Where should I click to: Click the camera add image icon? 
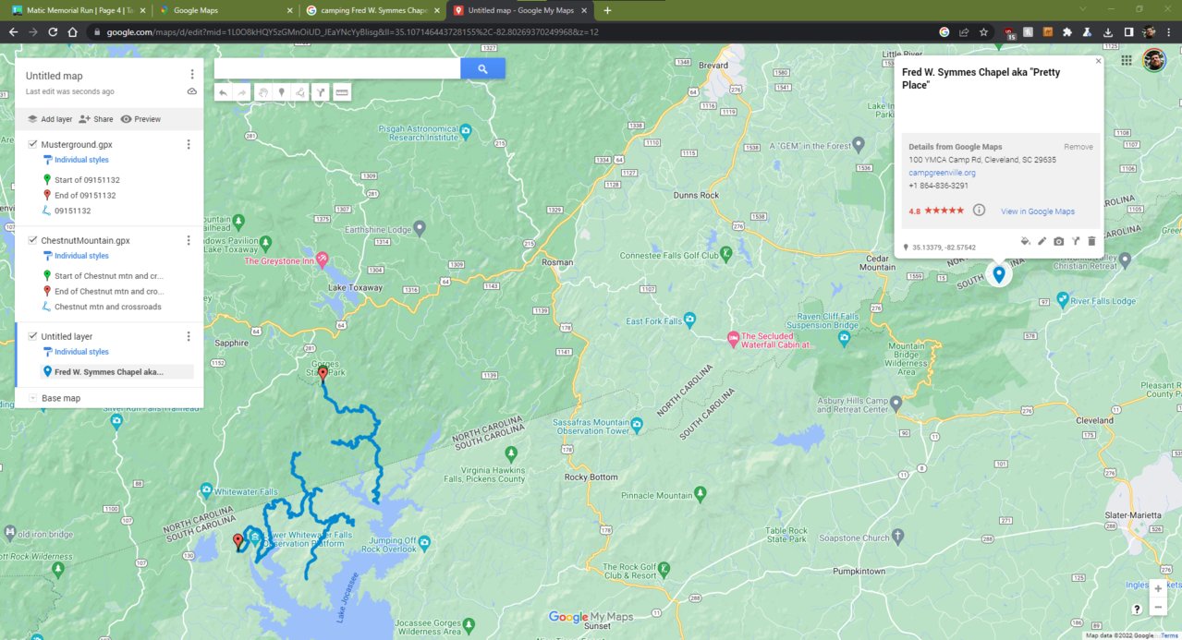click(1058, 241)
